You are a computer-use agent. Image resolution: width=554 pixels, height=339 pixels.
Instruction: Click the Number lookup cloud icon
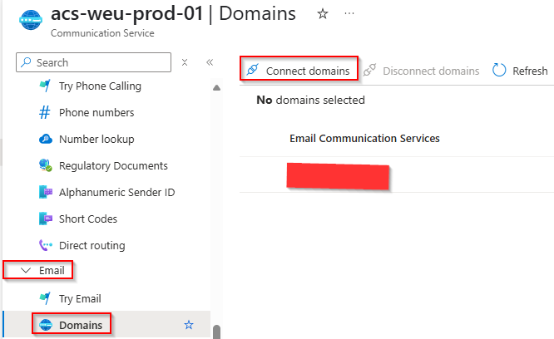[45, 140]
